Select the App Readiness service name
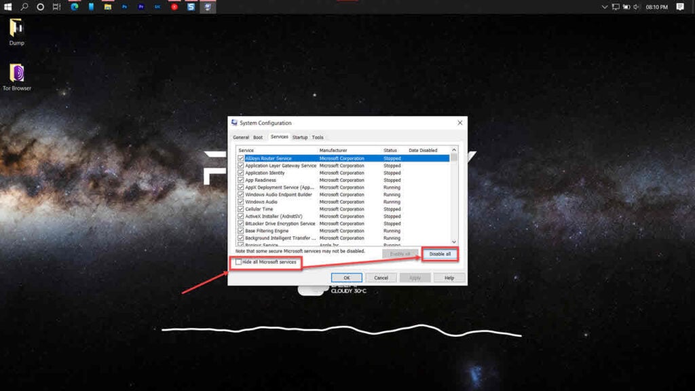The image size is (695, 391). (x=261, y=180)
